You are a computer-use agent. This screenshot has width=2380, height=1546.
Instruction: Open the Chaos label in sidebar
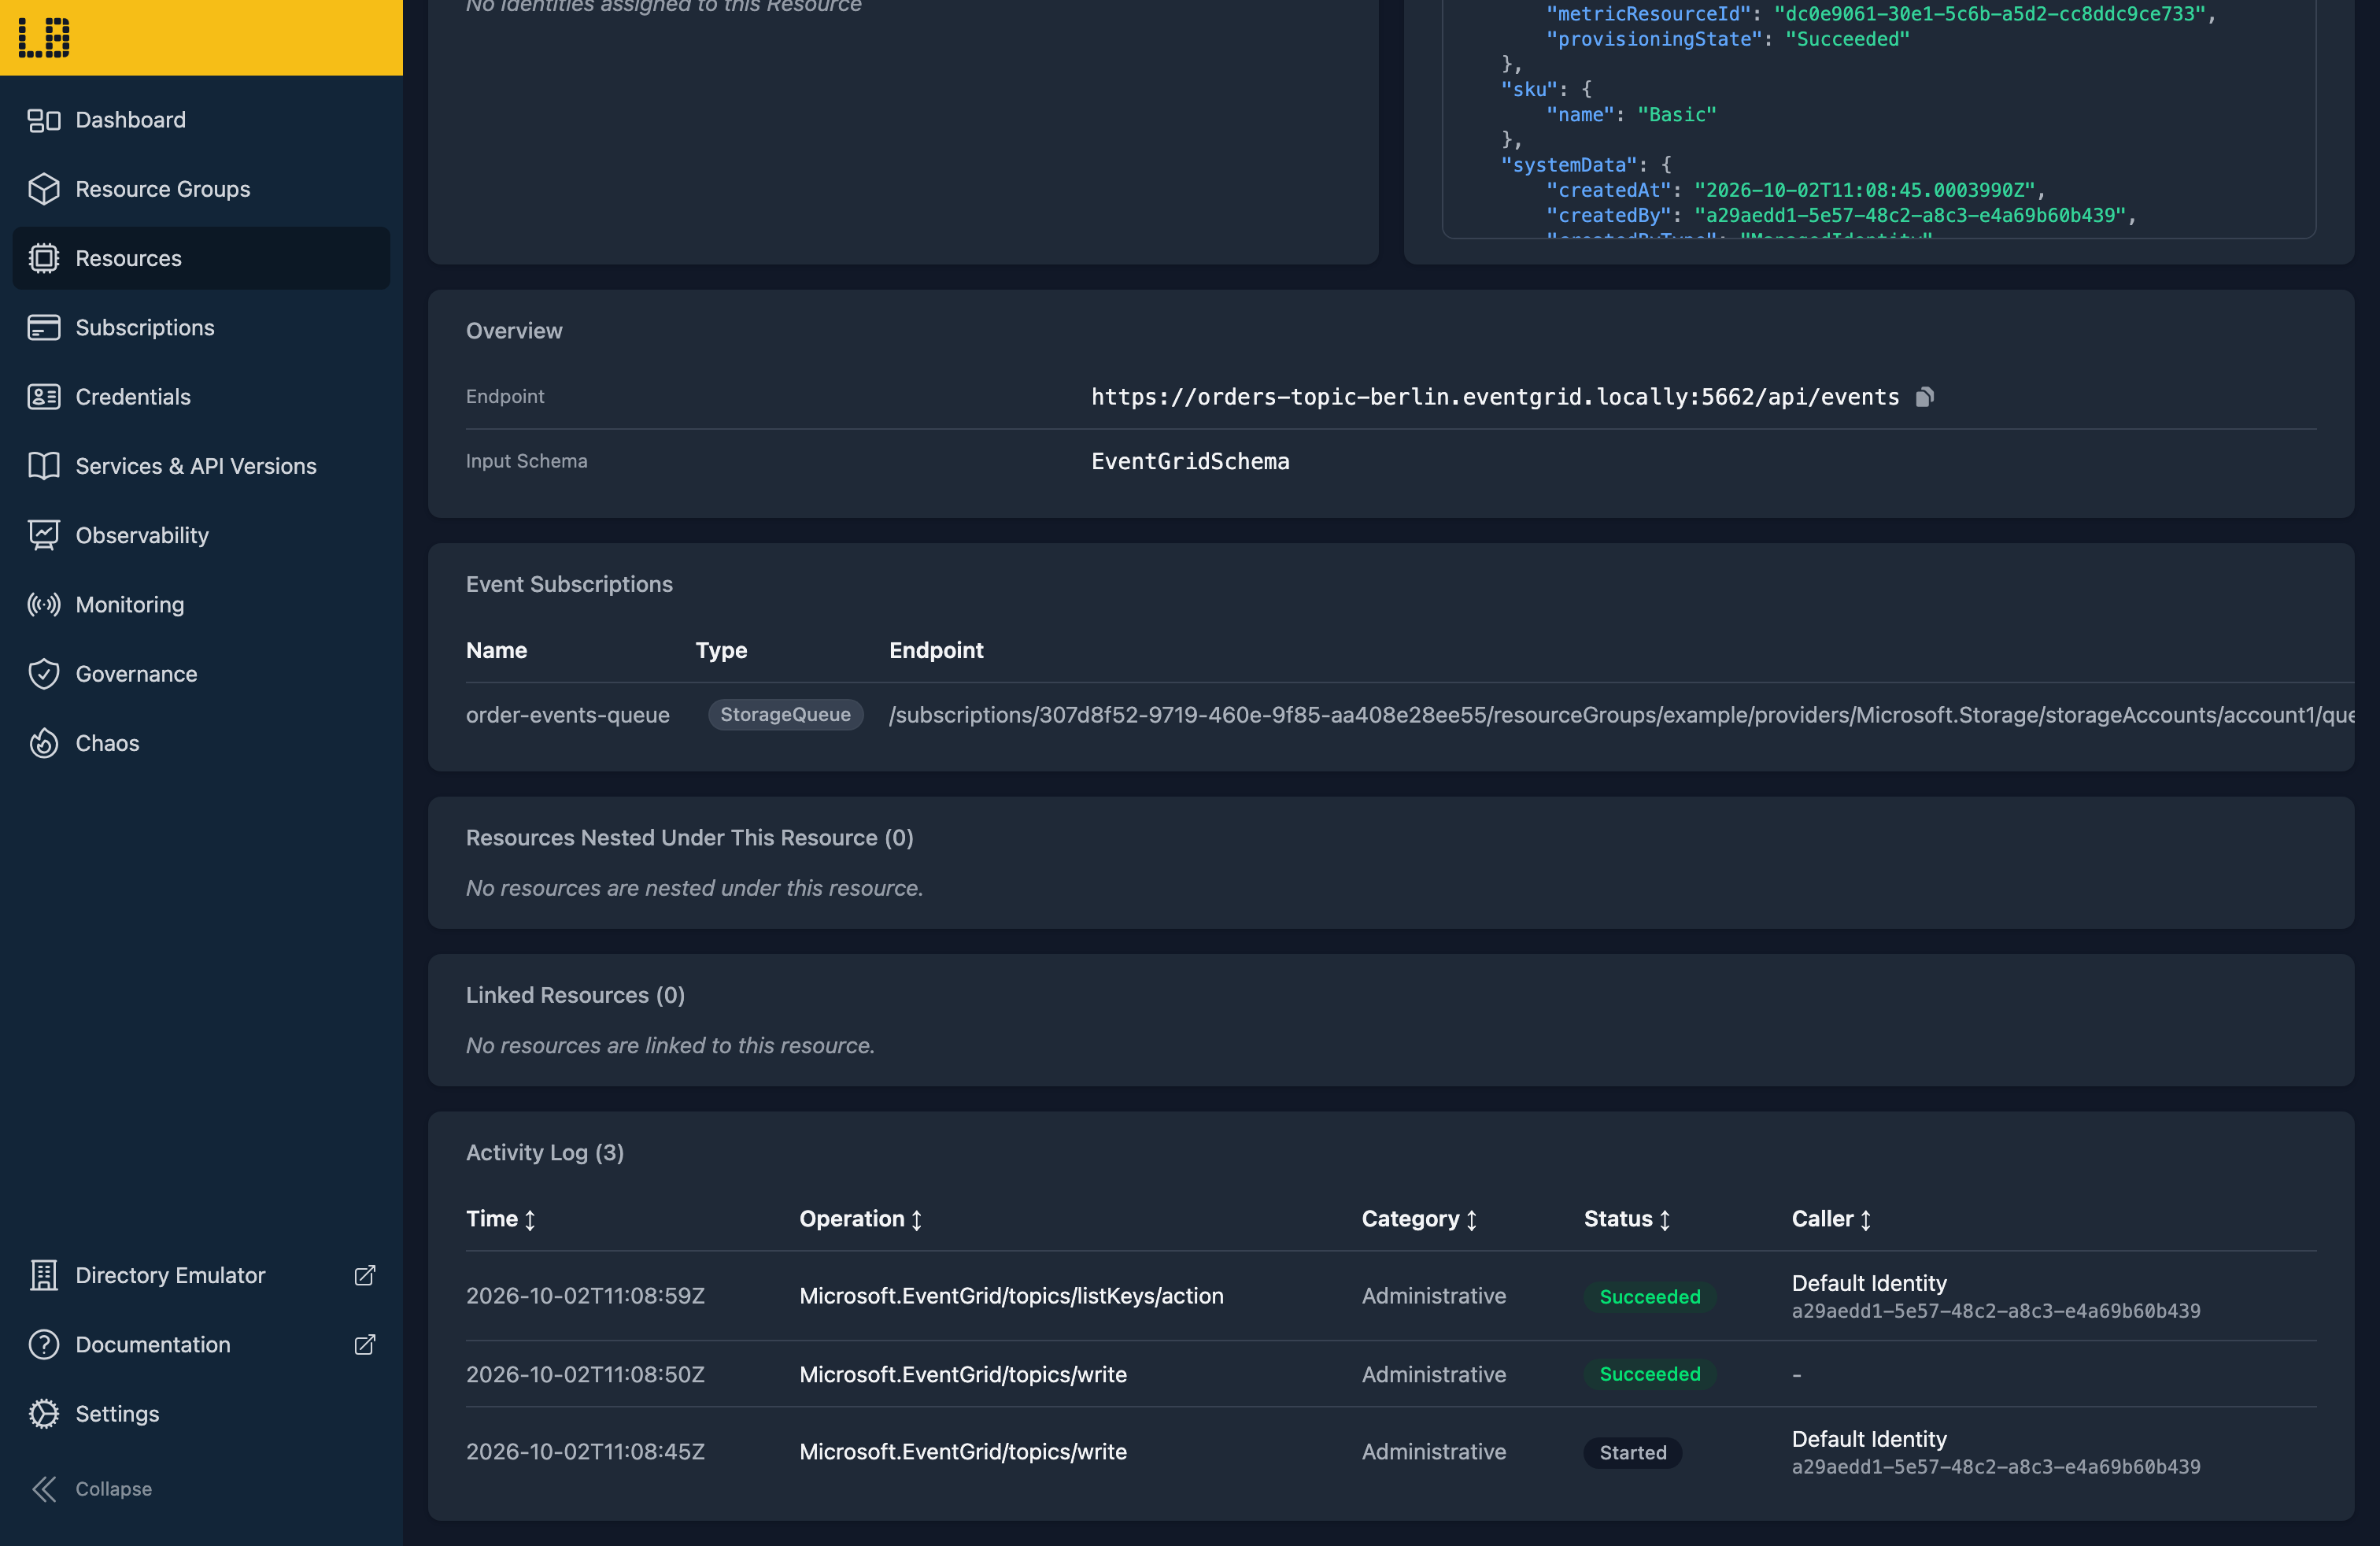pyautogui.click(x=108, y=743)
